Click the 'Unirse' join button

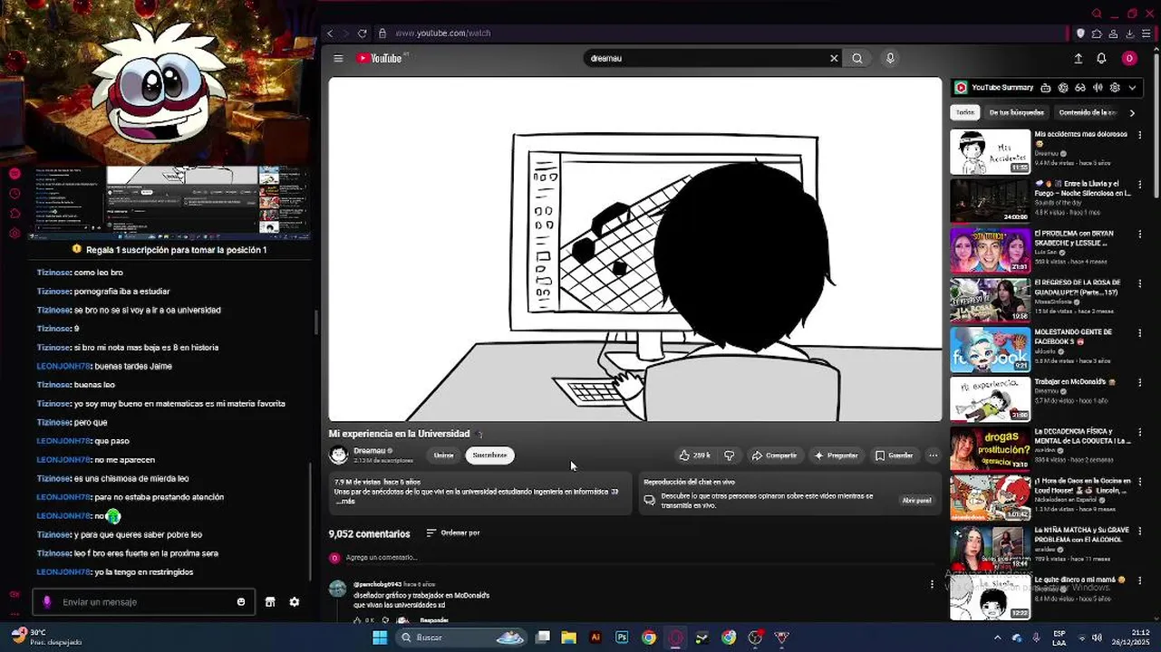click(443, 455)
